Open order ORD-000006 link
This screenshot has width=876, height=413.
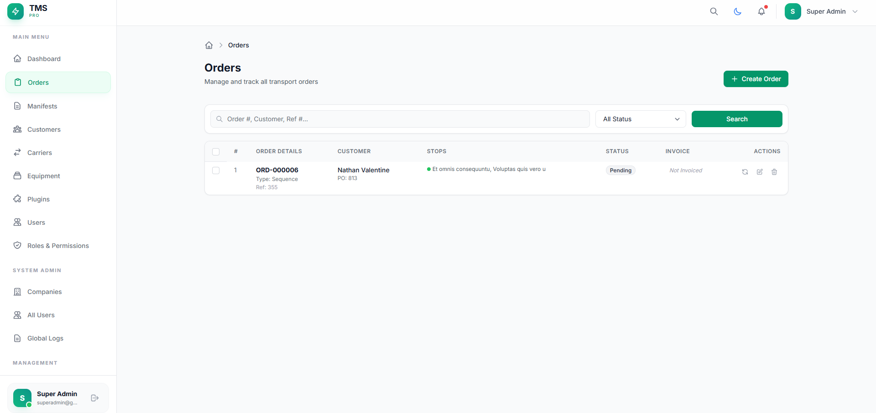[x=277, y=170]
